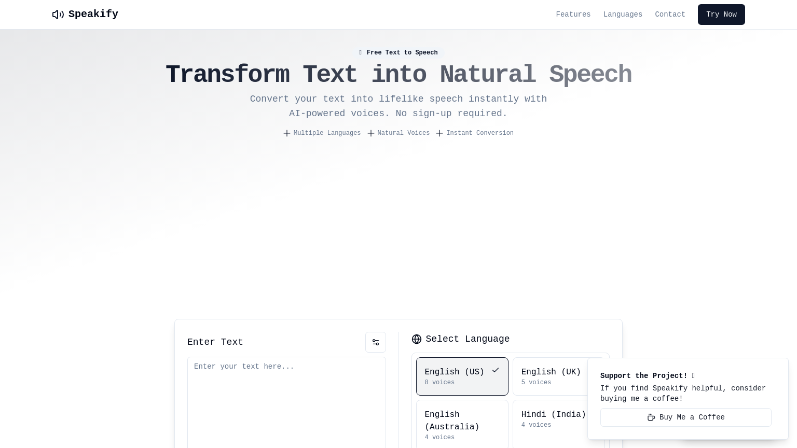Go to Languages in the navigation bar
797x448 pixels.
tap(623, 15)
